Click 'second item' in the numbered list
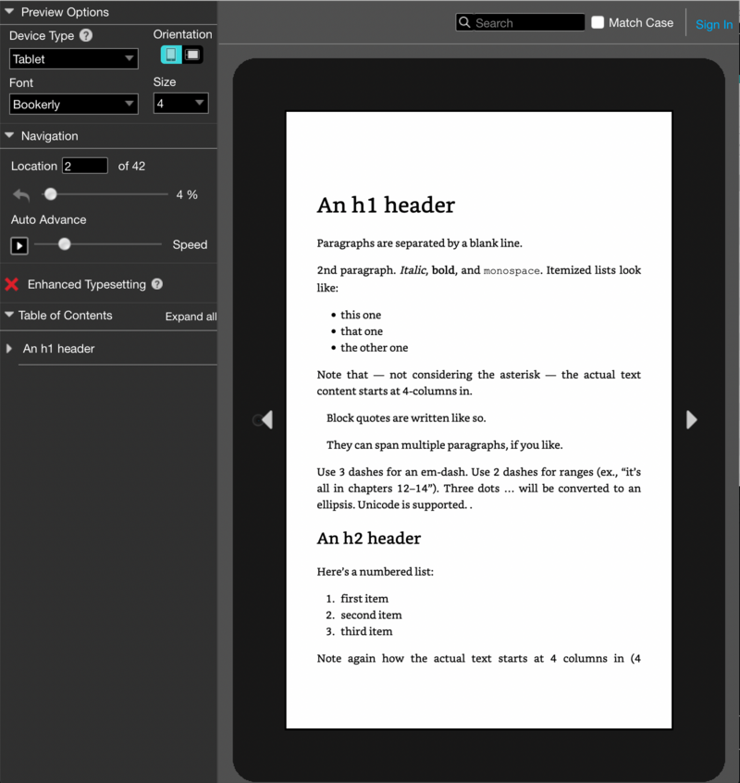This screenshot has height=783, width=740. 371,615
